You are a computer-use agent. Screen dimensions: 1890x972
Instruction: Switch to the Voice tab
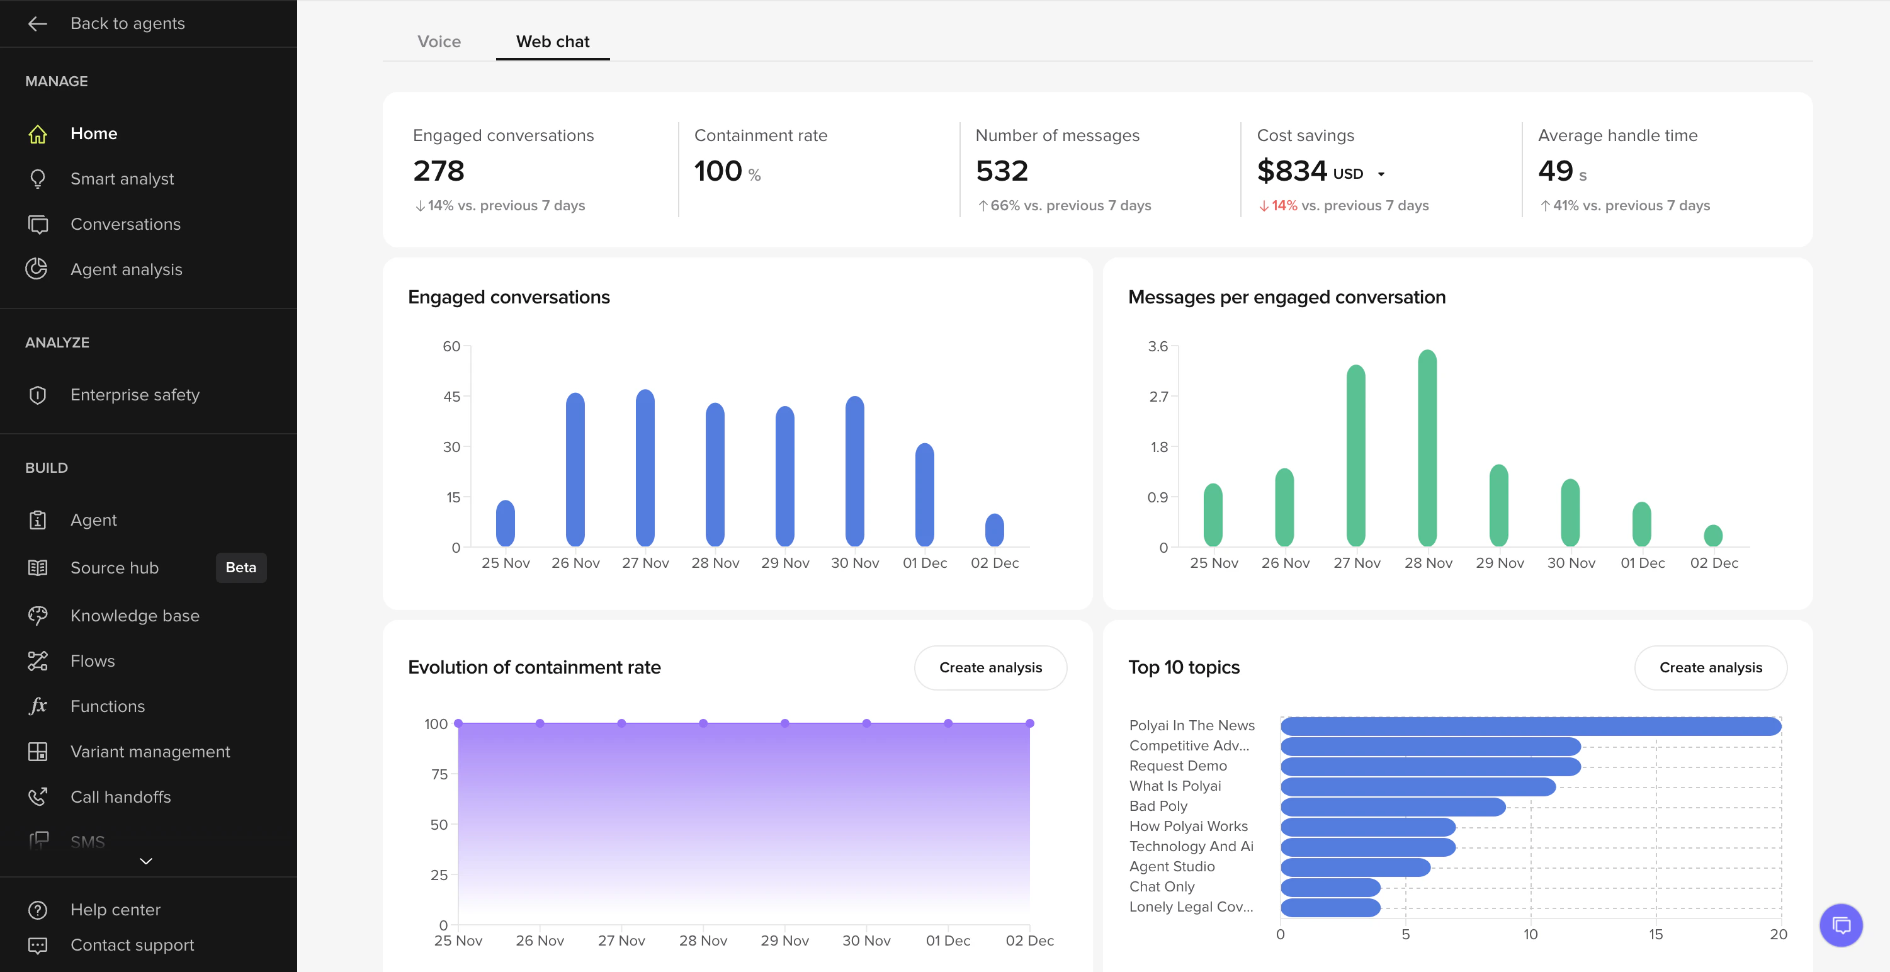(x=438, y=41)
